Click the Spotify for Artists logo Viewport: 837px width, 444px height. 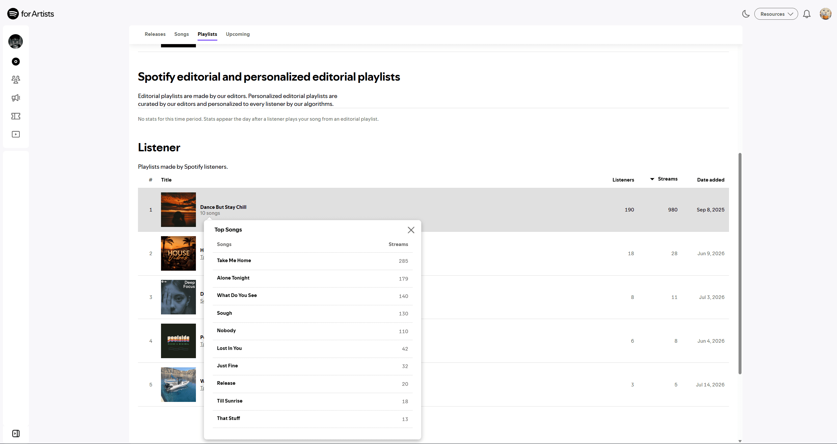tap(31, 14)
